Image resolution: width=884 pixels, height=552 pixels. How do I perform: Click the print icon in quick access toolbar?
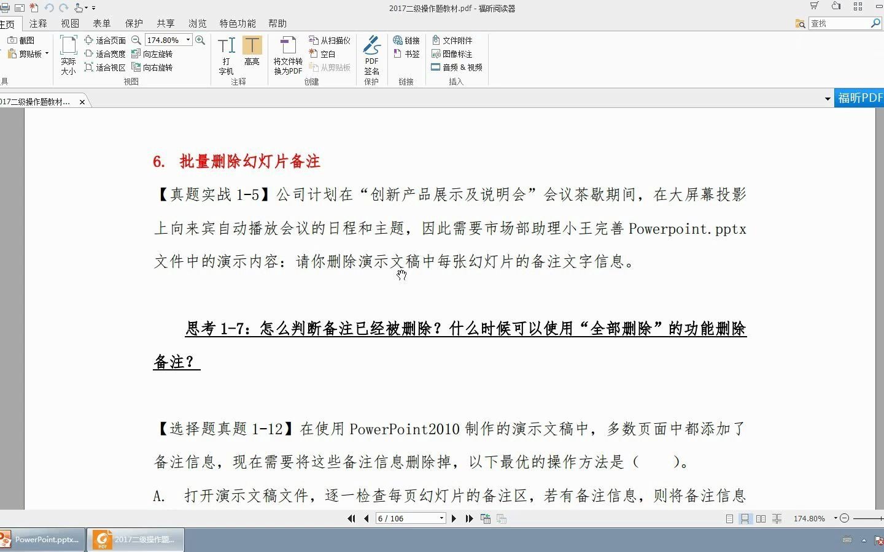coord(4,8)
